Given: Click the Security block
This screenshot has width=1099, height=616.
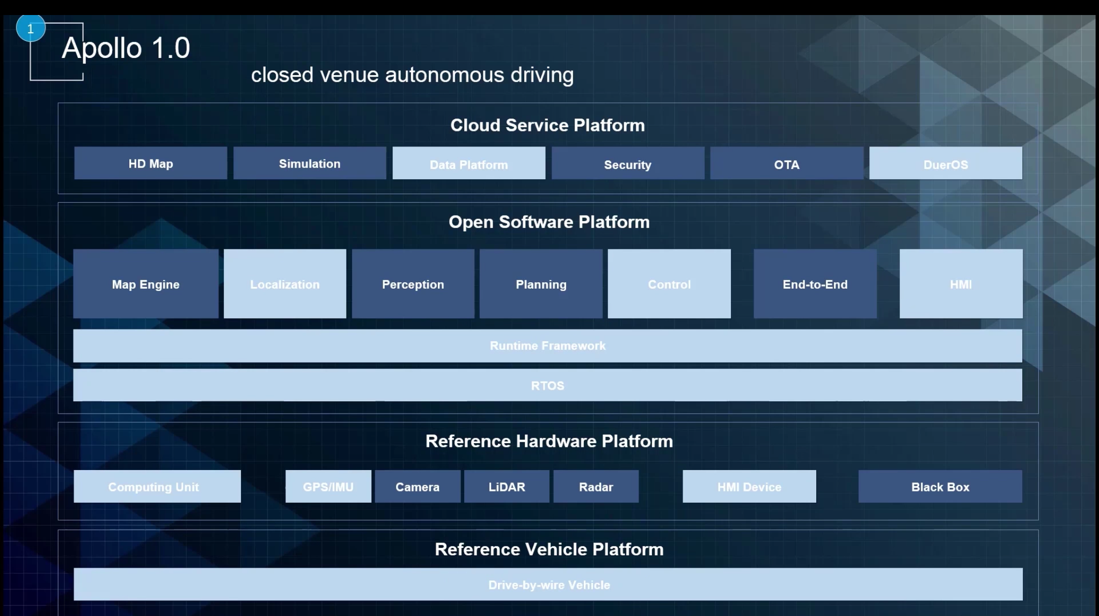Looking at the screenshot, I should coord(627,164).
